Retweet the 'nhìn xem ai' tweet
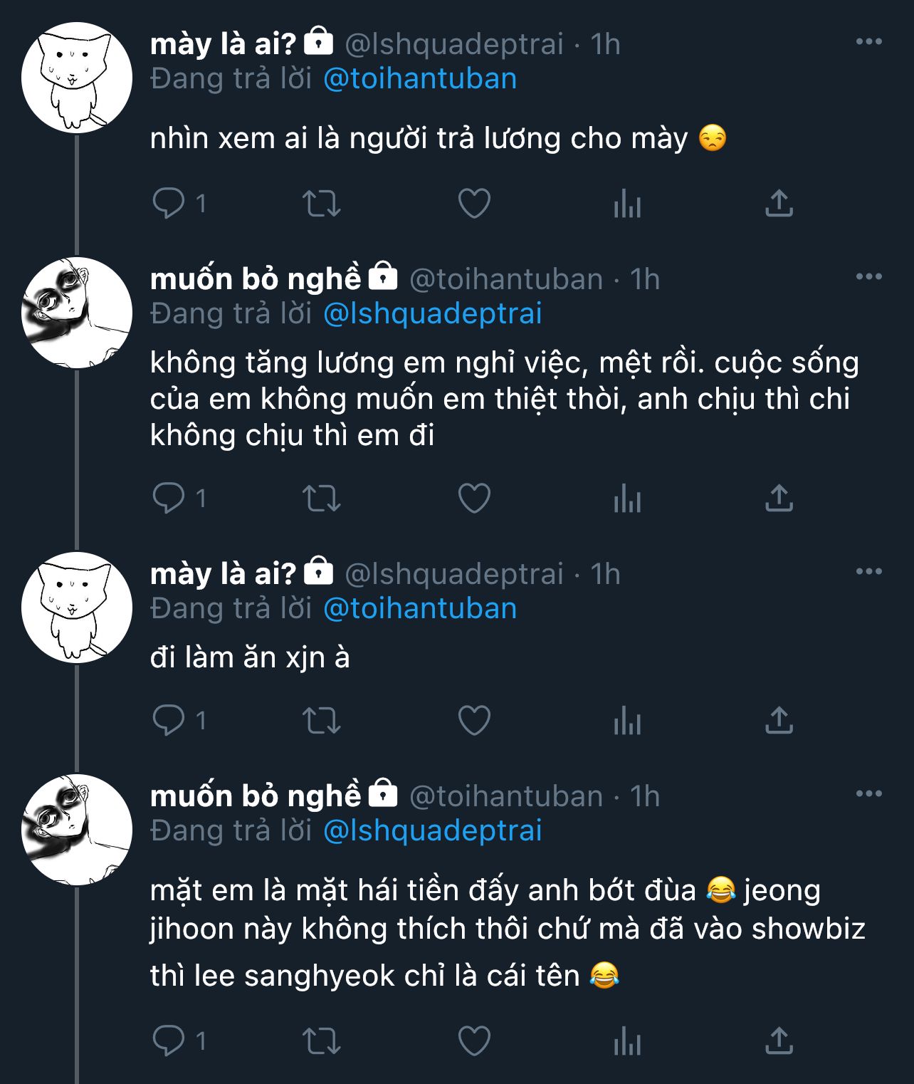 [322, 204]
